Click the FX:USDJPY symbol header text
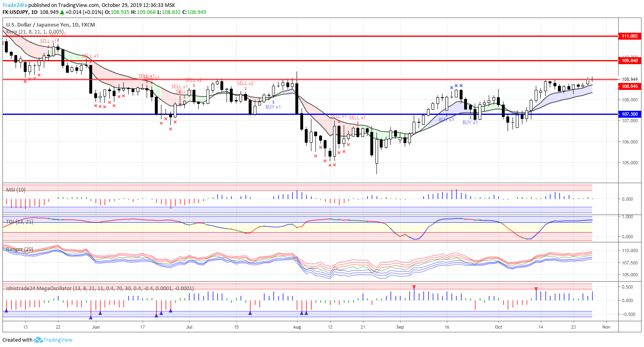The width and height of the screenshot is (644, 347). pos(15,12)
